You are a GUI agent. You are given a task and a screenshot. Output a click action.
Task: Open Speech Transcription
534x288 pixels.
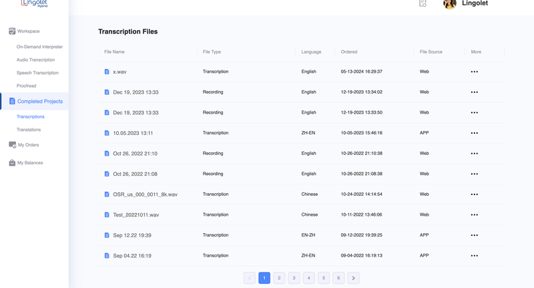(37, 73)
